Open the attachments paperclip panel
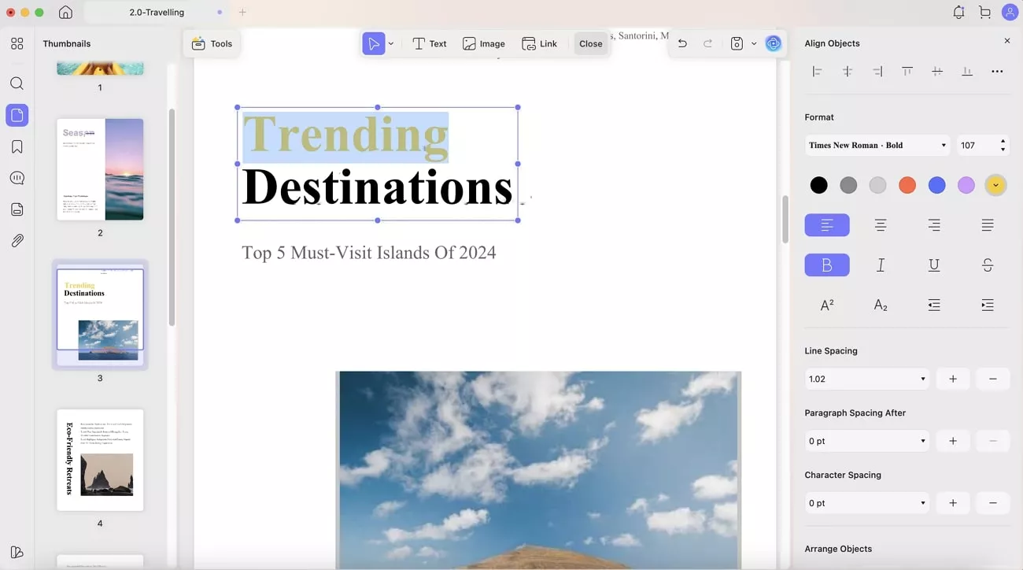1023x570 pixels. click(x=17, y=241)
